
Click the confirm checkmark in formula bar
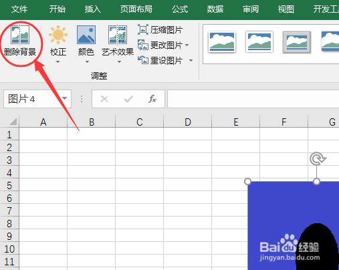click(128, 99)
